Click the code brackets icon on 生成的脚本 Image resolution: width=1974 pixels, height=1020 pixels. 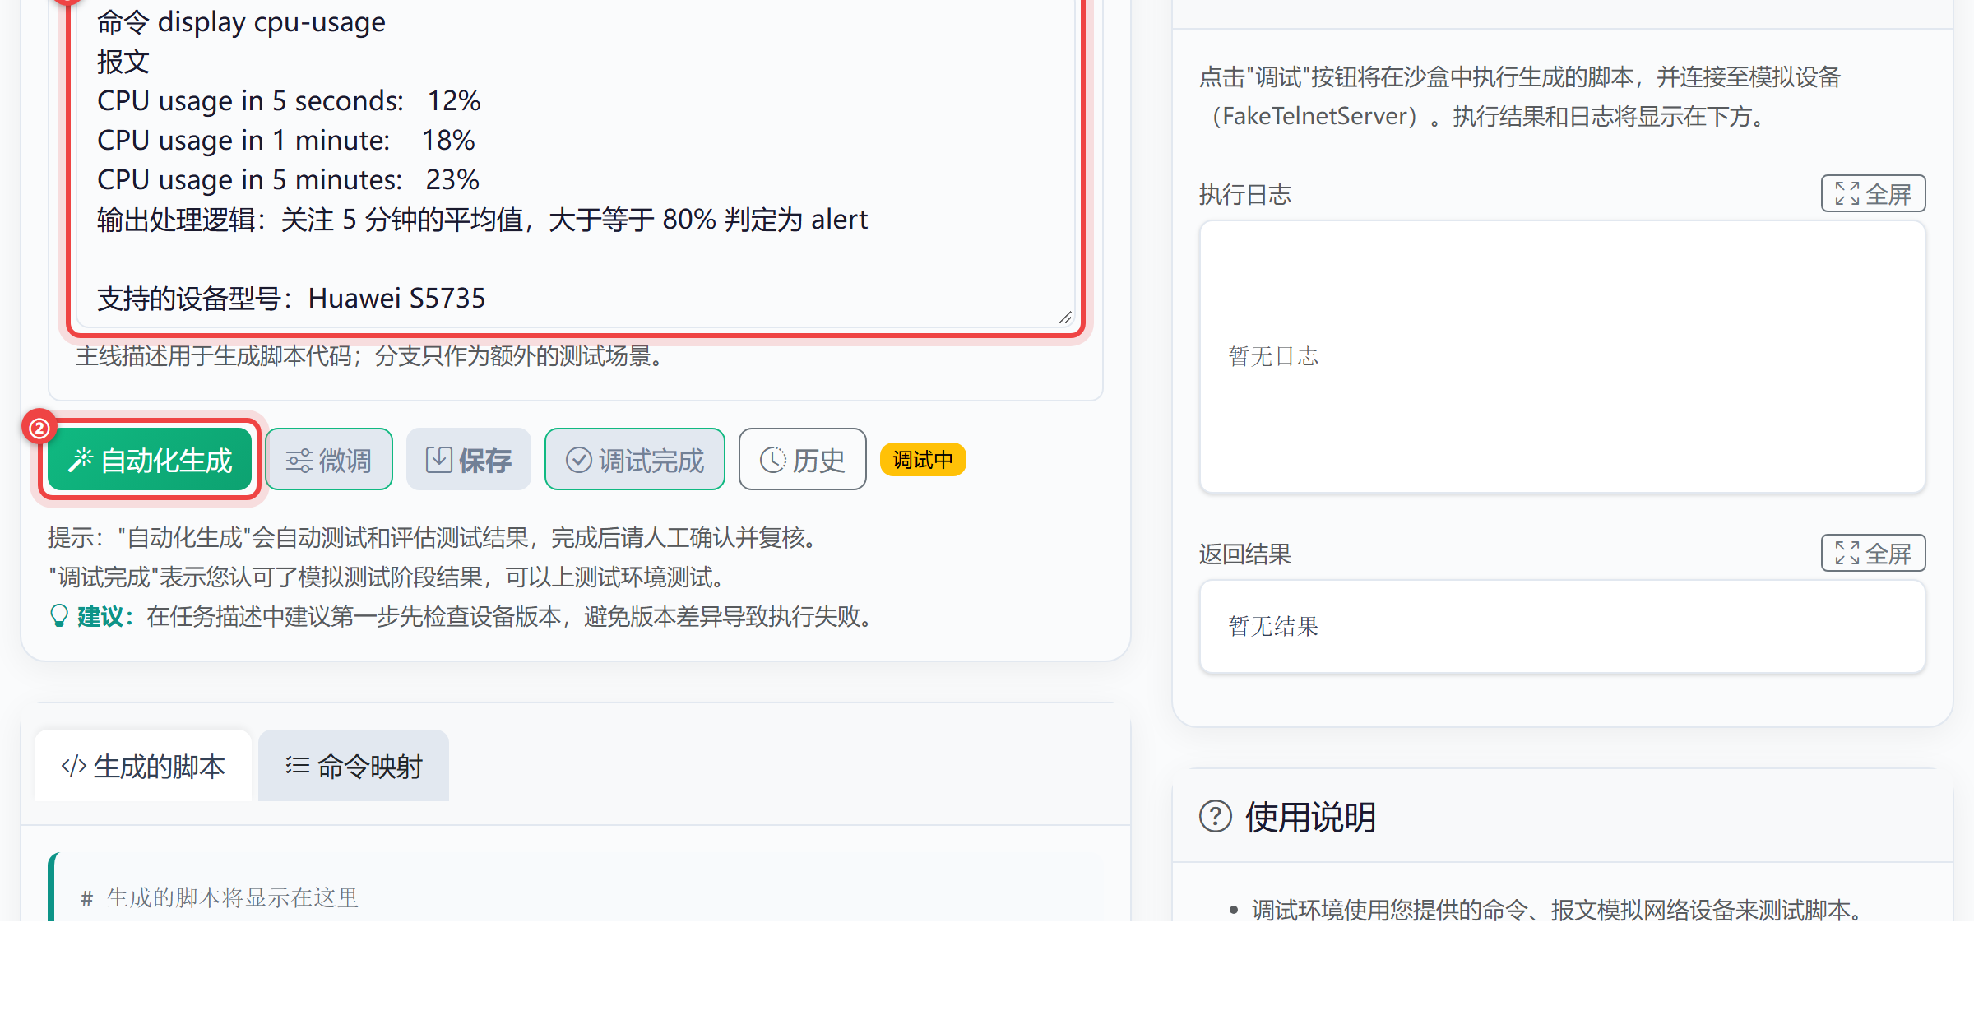pyautogui.click(x=74, y=766)
